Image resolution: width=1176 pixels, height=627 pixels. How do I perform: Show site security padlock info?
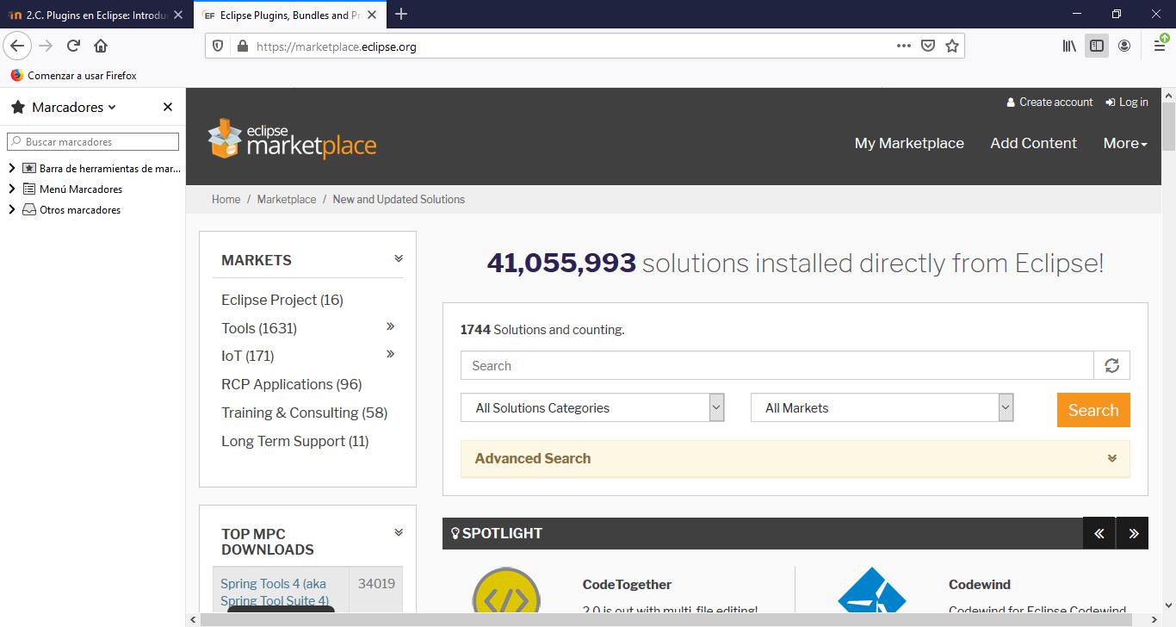coord(241,47)
